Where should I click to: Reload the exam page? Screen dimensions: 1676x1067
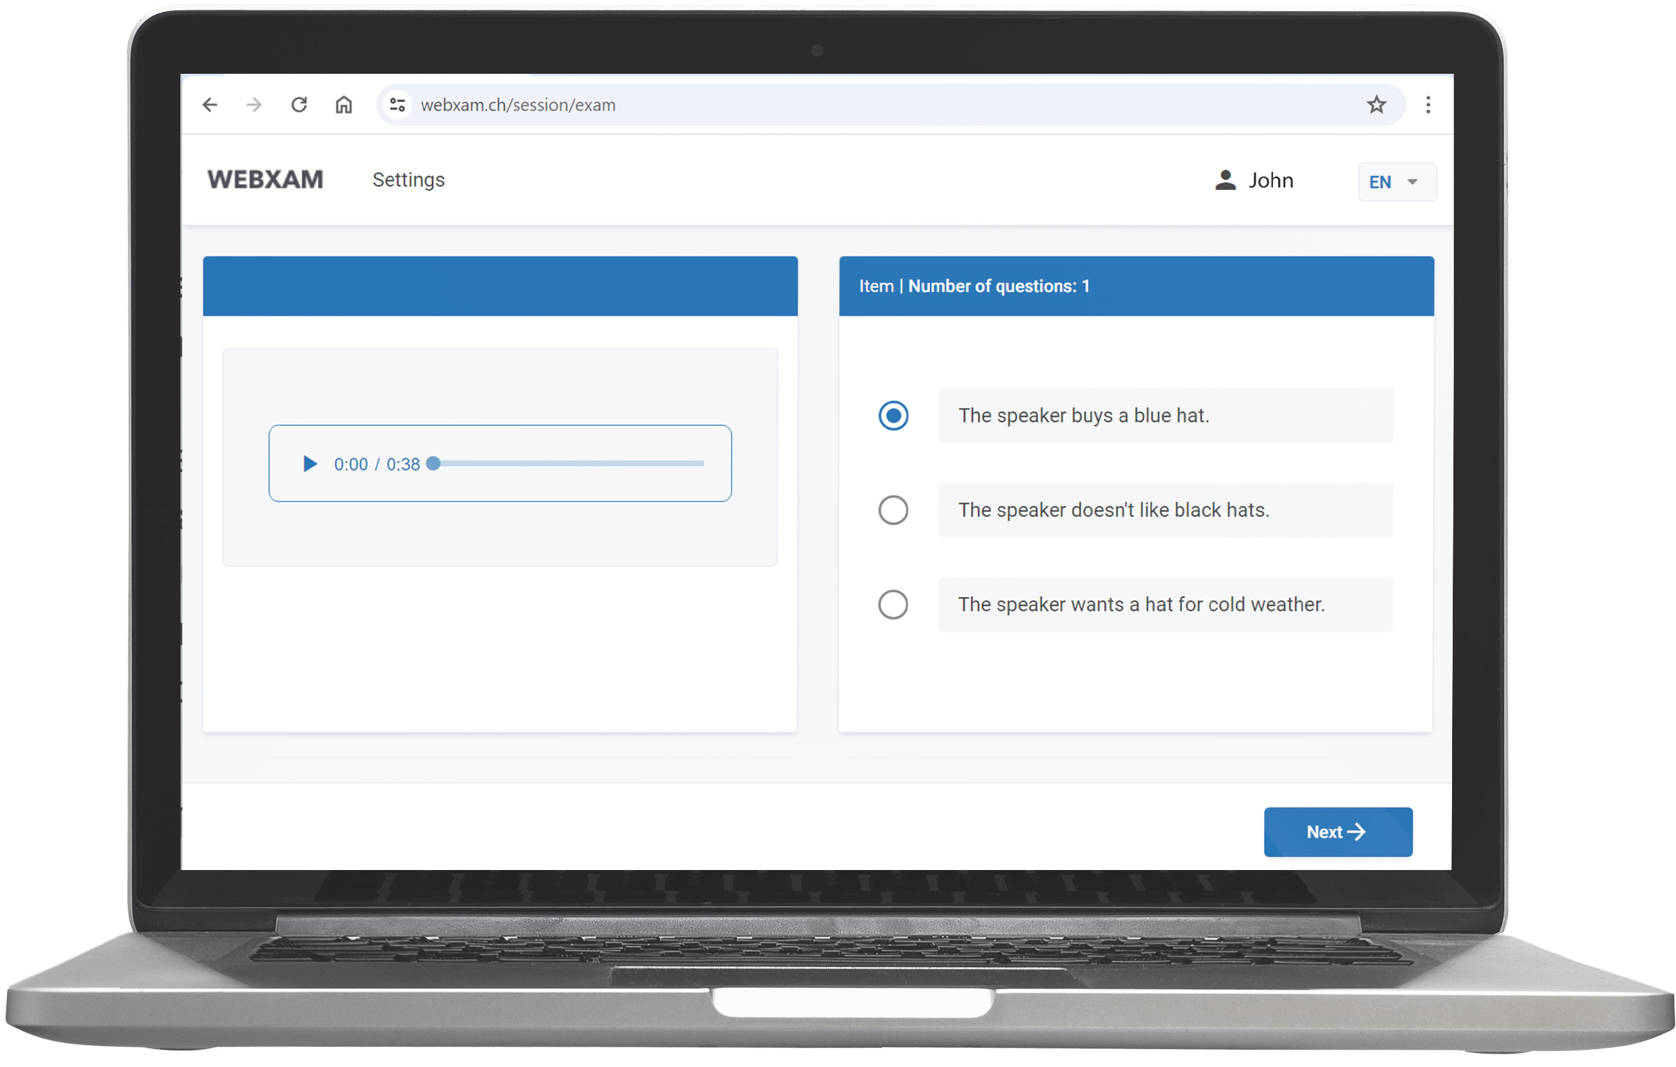point(299,105)
